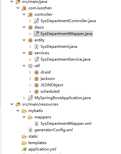Collapse the util package
121x154 pixels.
24,66
